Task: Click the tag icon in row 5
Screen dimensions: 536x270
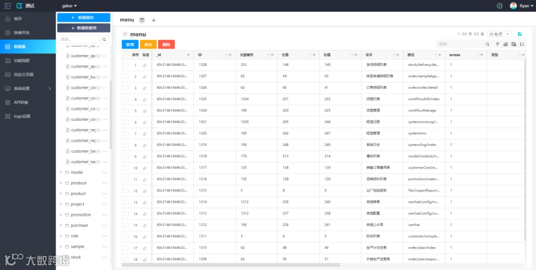Action: [x=144, y=111]
